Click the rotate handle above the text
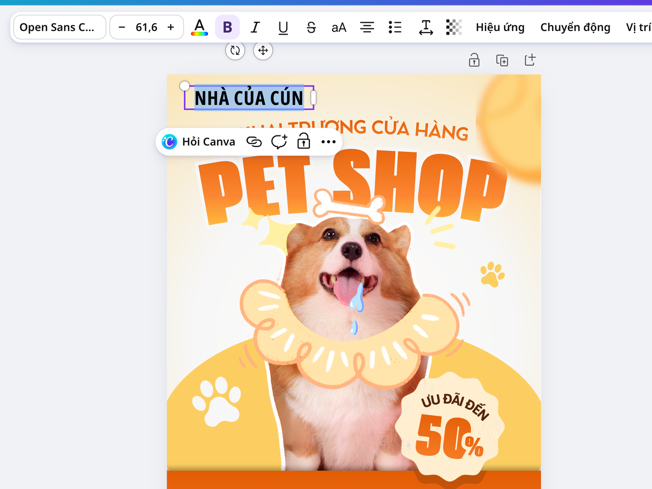The height and width of the screenshot is (489, 652). (x=235, y=50)
